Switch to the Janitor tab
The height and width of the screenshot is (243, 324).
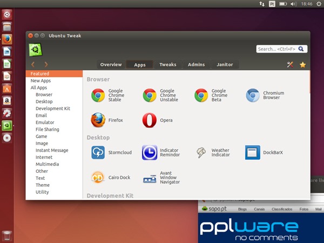(225, 64)
